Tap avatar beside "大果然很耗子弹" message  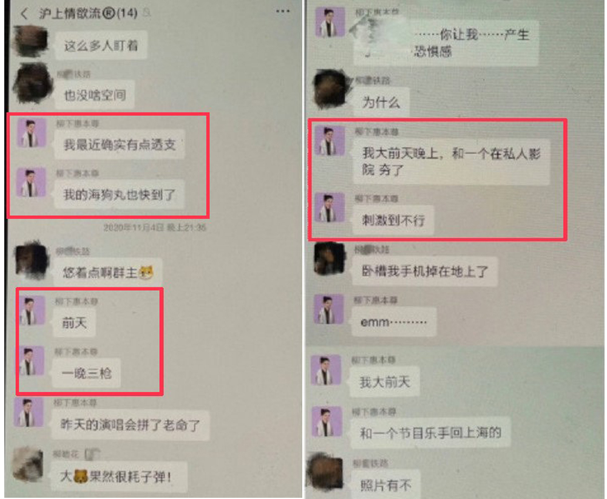click(x=28, y=464)
